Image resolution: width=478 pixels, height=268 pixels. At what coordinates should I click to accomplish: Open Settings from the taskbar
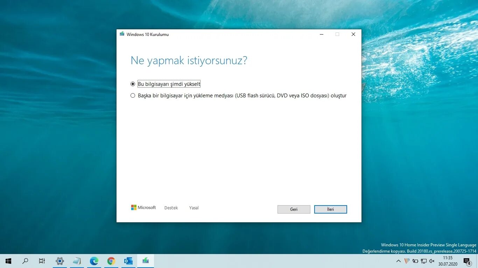(60, 261)
